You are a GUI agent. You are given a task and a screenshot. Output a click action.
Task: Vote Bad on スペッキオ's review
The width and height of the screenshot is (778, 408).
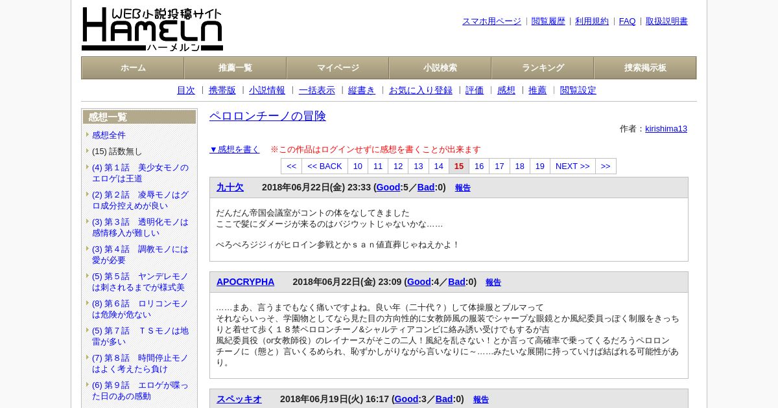(x=444, y=399)
